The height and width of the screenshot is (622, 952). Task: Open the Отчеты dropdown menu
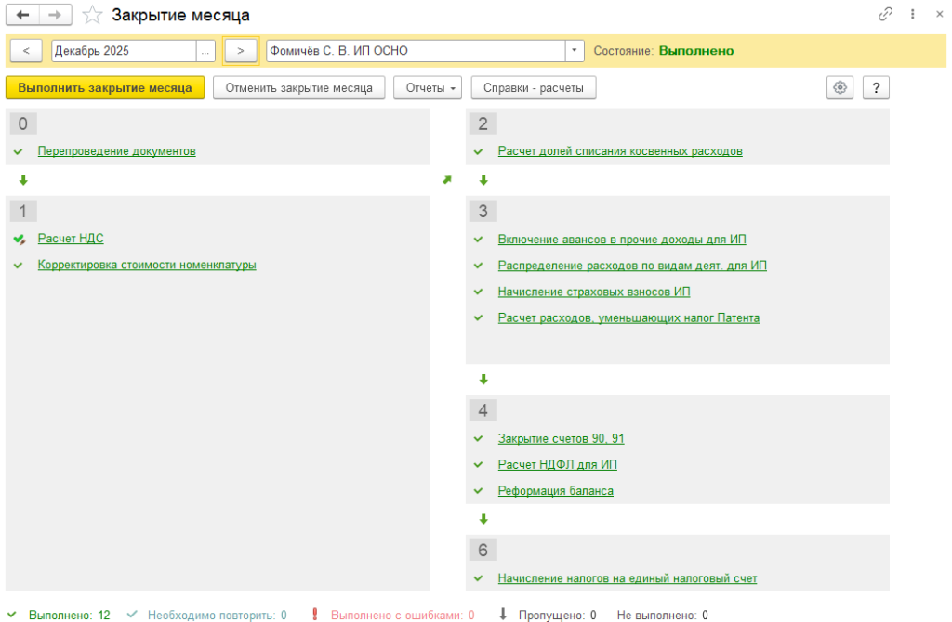[x=428, y=87]
